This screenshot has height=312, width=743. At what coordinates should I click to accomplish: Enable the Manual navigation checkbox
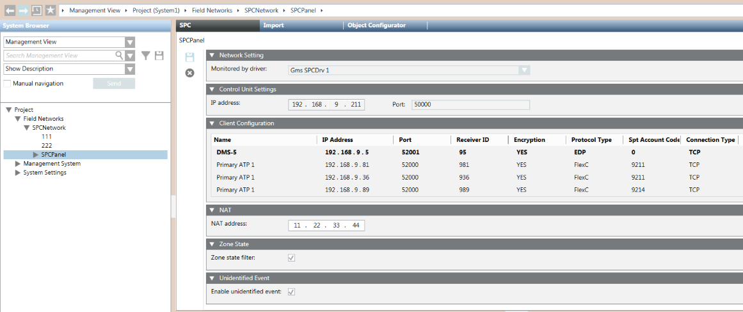point(8,84)
